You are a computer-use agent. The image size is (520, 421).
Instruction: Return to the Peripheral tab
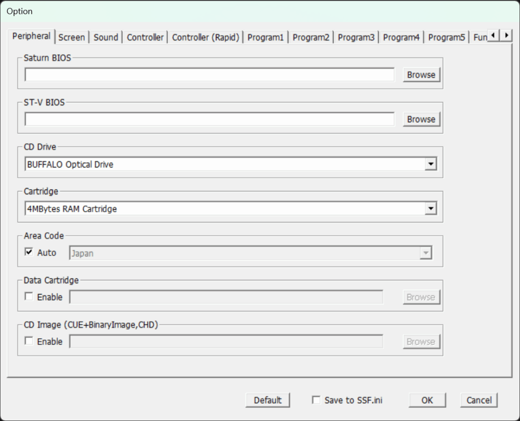pos(31,36)
